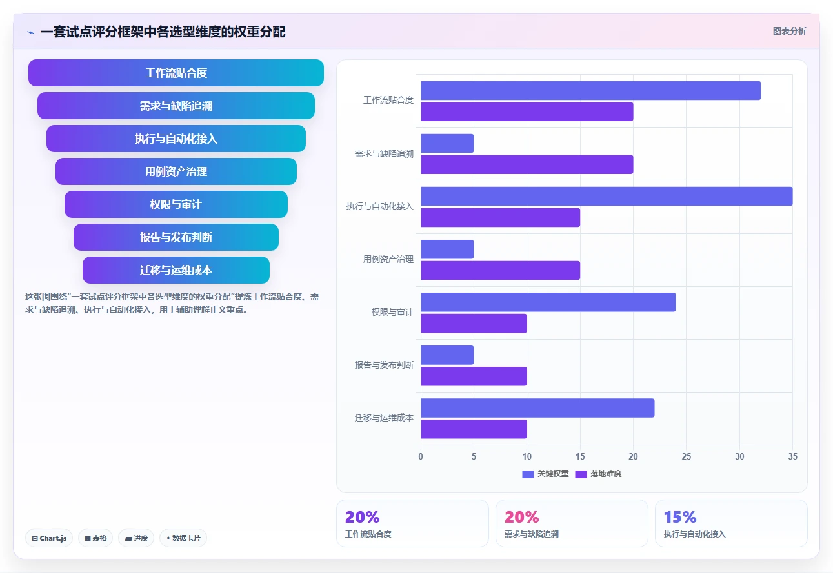The width and height of the screenshot is (833, 573).
Task: Click the 落地难度 bar for 权限与审计
Action: point(474,323)
